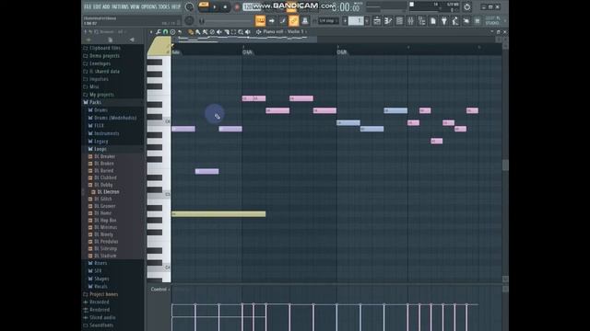
Task: Click the tempo display field
Action: pyautogui.click(x=251, y=6)
